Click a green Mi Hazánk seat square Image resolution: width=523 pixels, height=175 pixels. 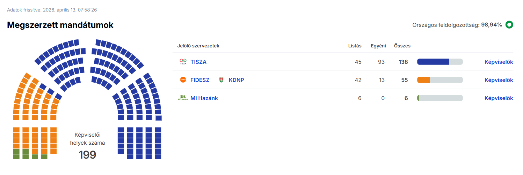click(x=16, y=152)
